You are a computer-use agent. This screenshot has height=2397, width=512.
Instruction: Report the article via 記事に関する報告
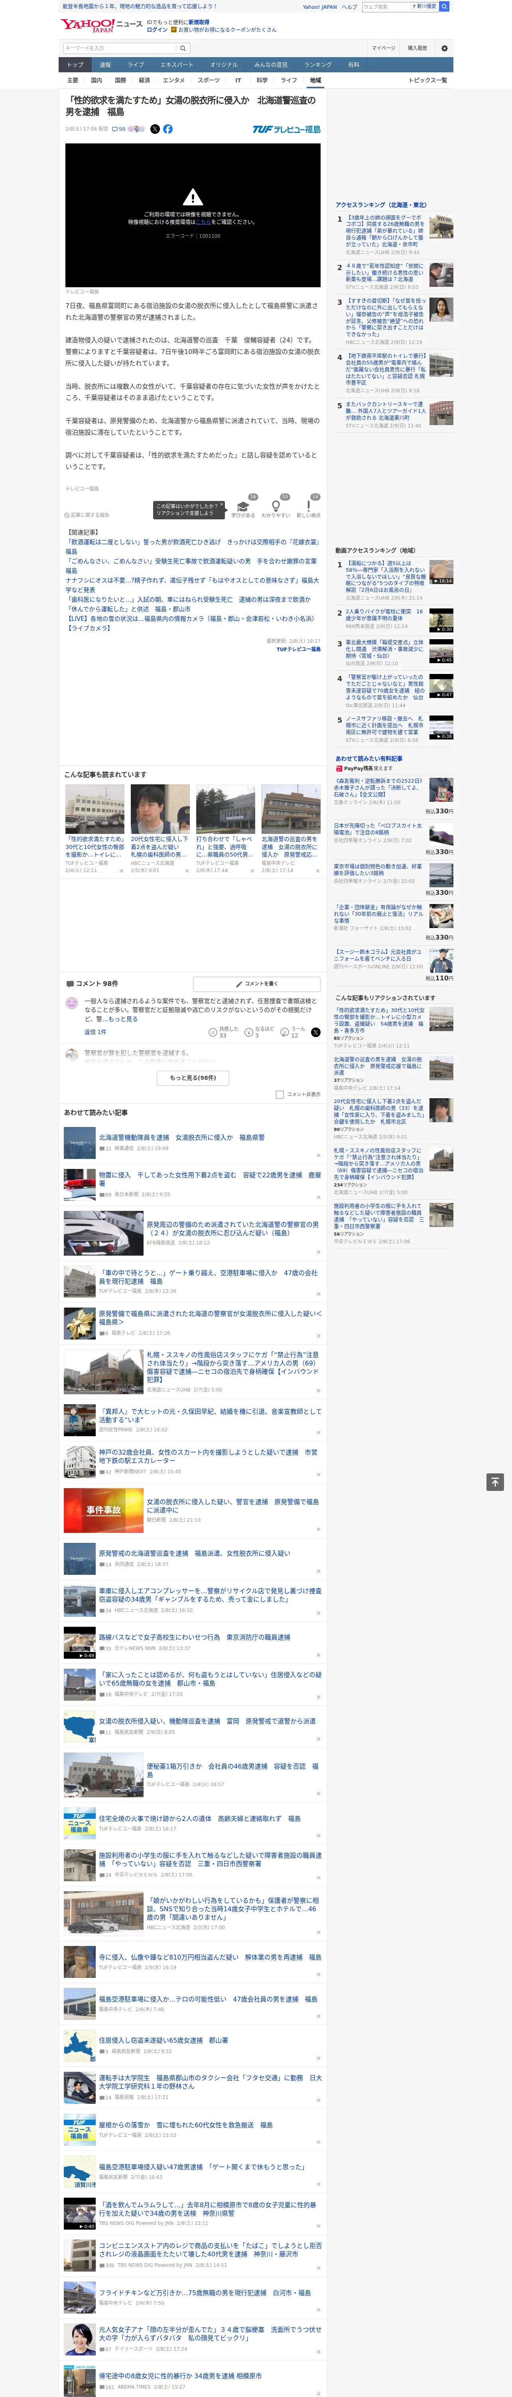point(87,515)
